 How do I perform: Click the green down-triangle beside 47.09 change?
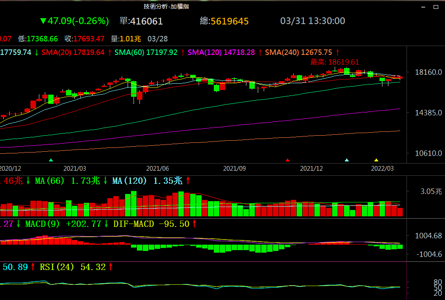43,21
